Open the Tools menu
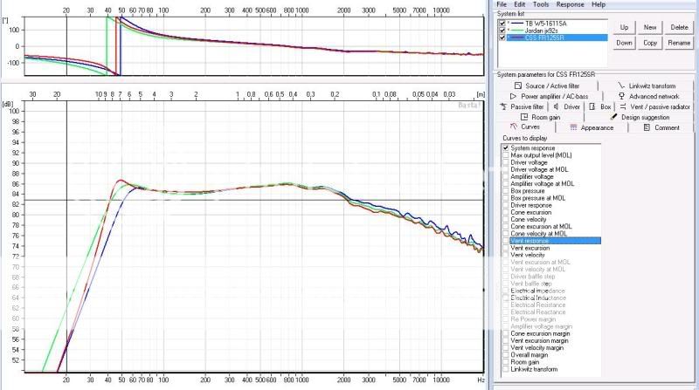Viewport: 699px width, 390px height. pyautogui.click(x=541, y=4)
